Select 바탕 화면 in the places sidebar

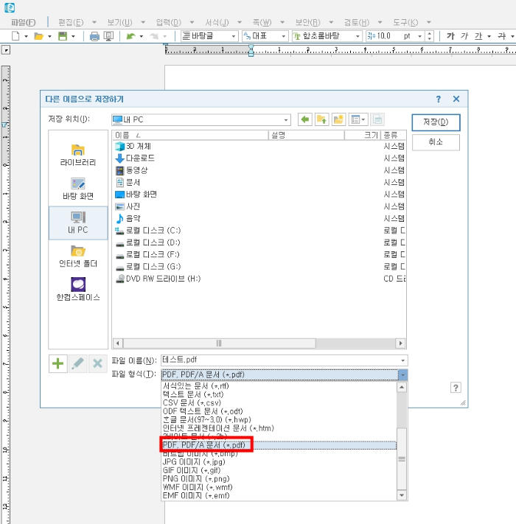(78, 189)
